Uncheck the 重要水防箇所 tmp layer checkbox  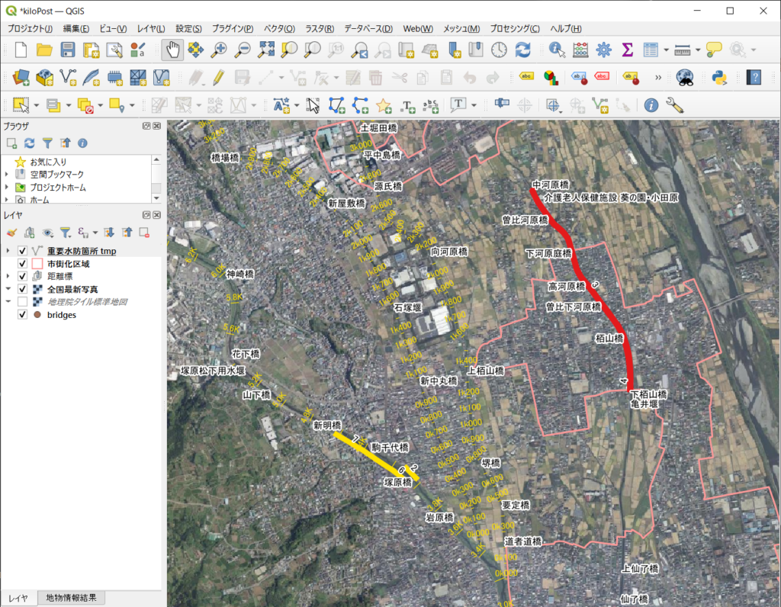[22, 250]
